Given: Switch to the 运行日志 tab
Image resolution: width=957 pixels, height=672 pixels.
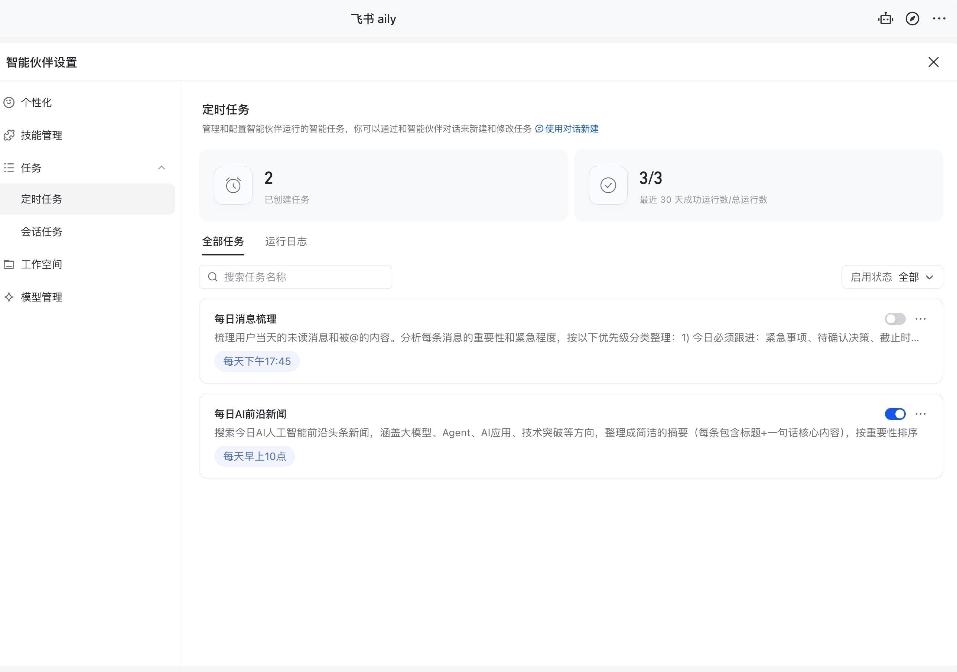Looking at the screenshot, I should [286, 242].
